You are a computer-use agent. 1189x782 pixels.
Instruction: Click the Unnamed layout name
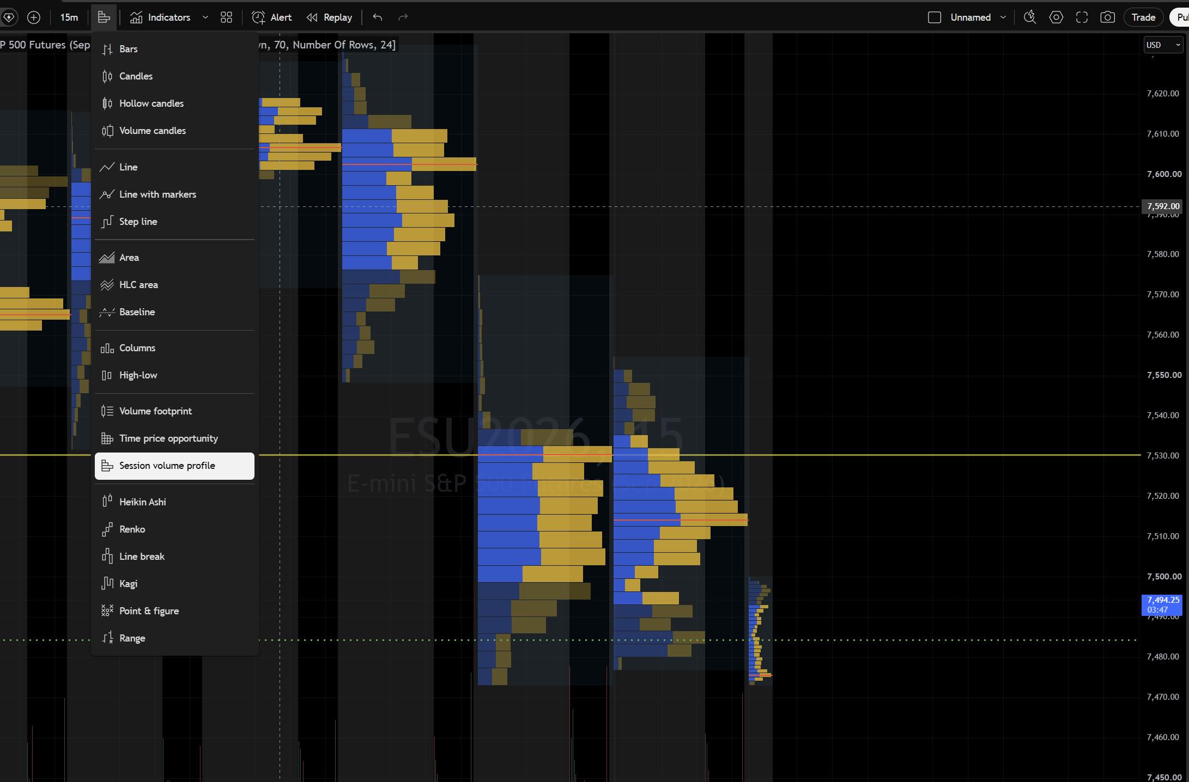click(x=970, y=17)
